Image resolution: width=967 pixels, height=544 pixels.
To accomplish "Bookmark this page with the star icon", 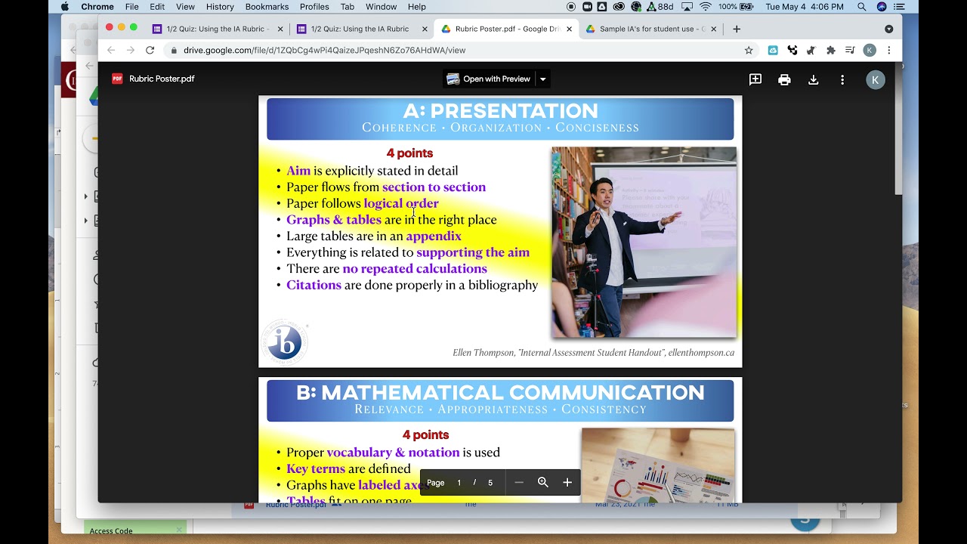I will pyautogui.click(x=749, y=51).
